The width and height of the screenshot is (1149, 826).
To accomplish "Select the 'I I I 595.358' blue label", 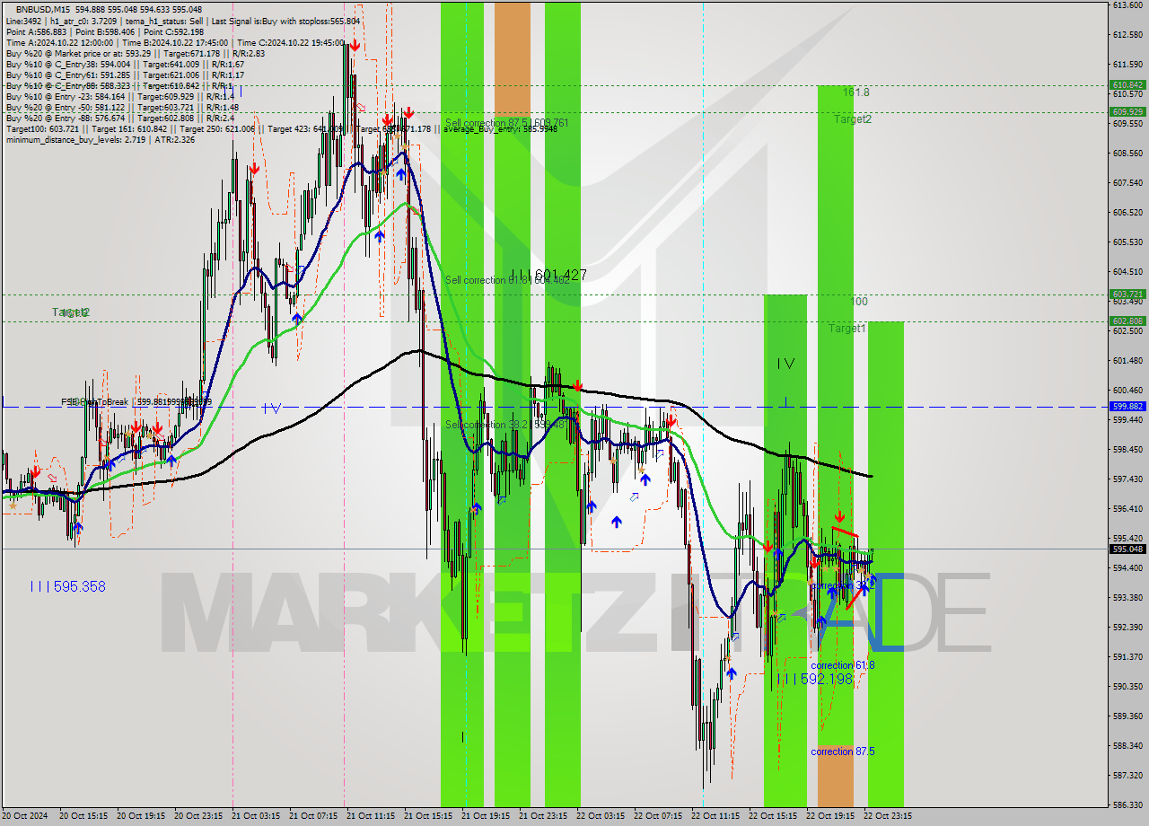I will pyautogui.click(x=67, y=586).
